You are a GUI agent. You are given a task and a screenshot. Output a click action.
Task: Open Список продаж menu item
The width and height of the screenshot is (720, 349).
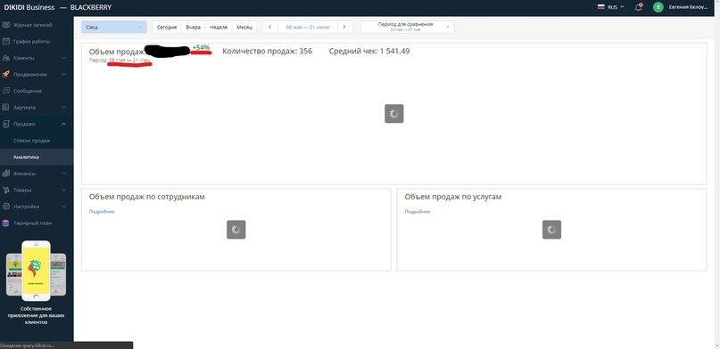click(32, 141)
